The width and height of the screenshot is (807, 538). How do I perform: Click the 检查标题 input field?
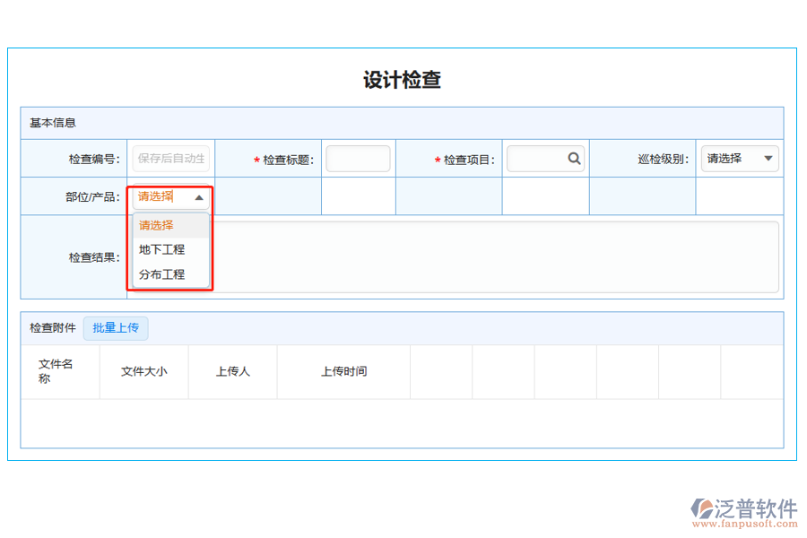click(358, 158)
